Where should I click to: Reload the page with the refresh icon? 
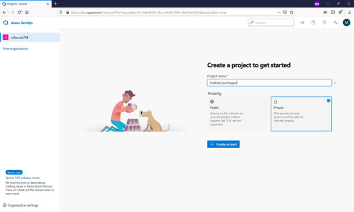(x=20, y=12)
